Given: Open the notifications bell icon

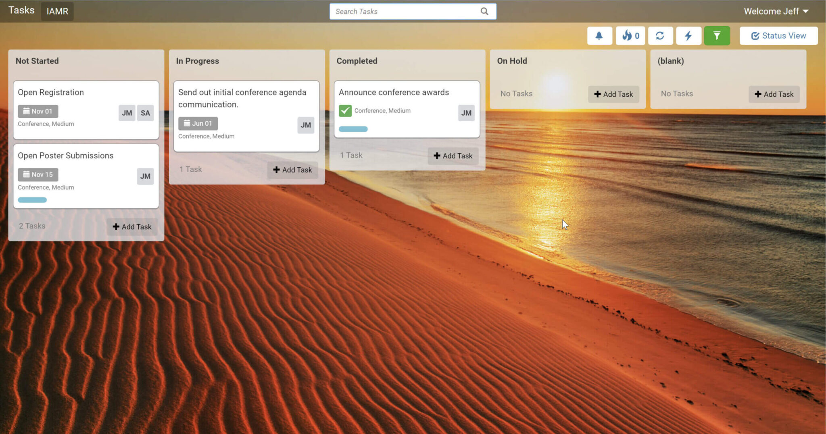Looking at the screenshot, I should click(x=599, y=35).
